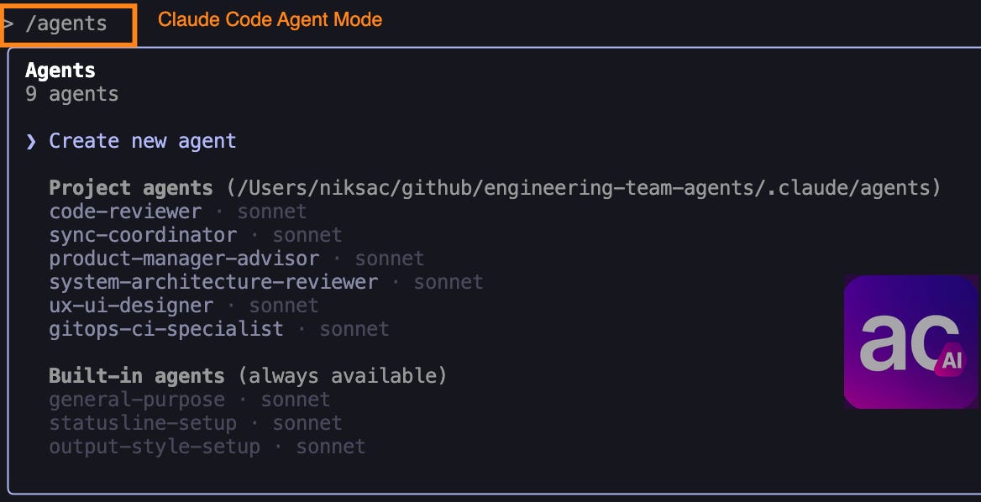
Task: Click Create new agent
Action: tap(141, 140)
